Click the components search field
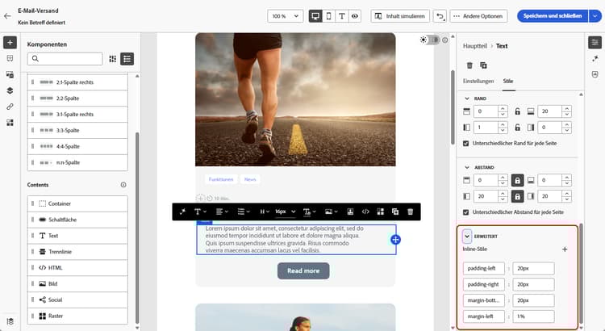 [x=65, y=59]
